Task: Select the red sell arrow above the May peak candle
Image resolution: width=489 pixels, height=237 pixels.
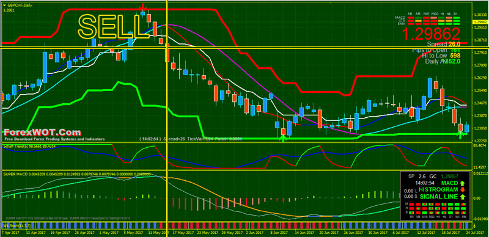Action: point(142,7)
